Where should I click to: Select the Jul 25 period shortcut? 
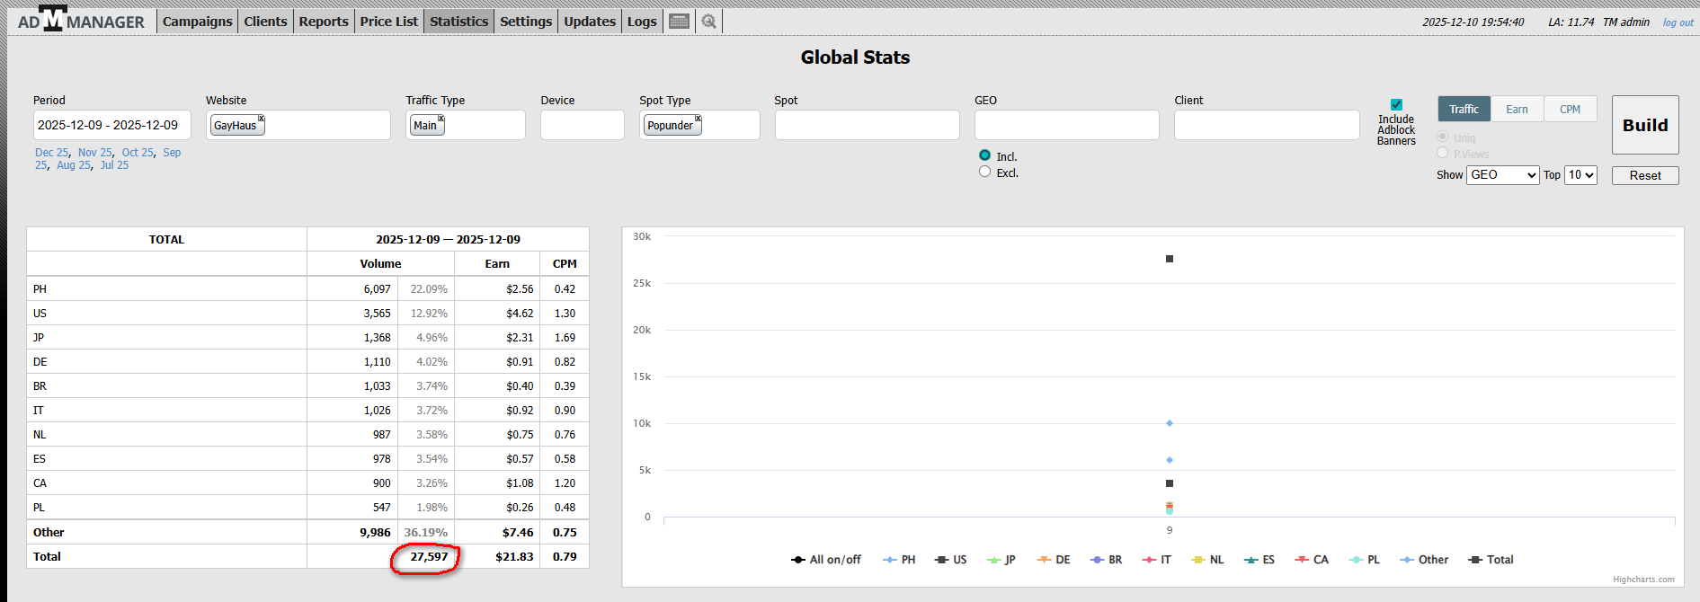point(114,165)
